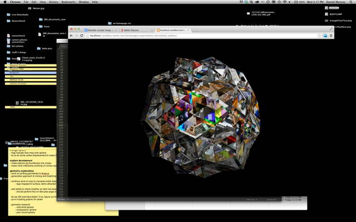Screen dimensions: 356x222
Task: Select the camera photos folder on desktop
Action: pos(17,40)
